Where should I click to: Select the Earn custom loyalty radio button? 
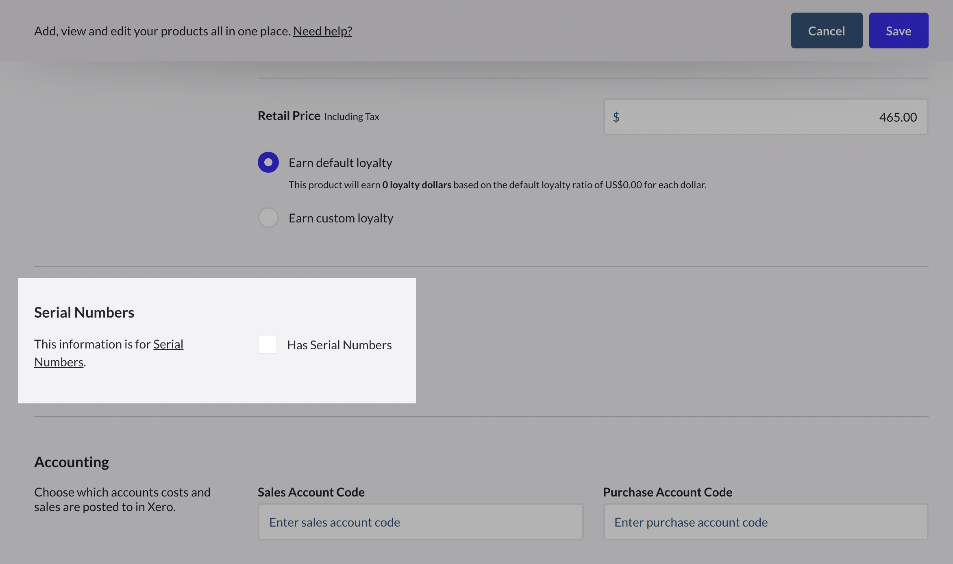[268, 218]
